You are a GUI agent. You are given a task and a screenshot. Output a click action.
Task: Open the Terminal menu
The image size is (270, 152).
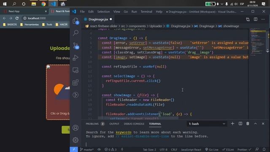click(x=146, y=11)
